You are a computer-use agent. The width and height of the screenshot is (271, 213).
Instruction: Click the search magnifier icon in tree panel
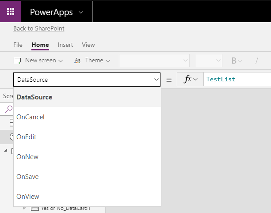[x=9, y=109]
